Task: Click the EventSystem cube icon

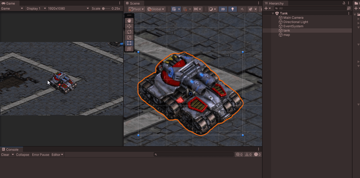Action: (x=281, y=26)
